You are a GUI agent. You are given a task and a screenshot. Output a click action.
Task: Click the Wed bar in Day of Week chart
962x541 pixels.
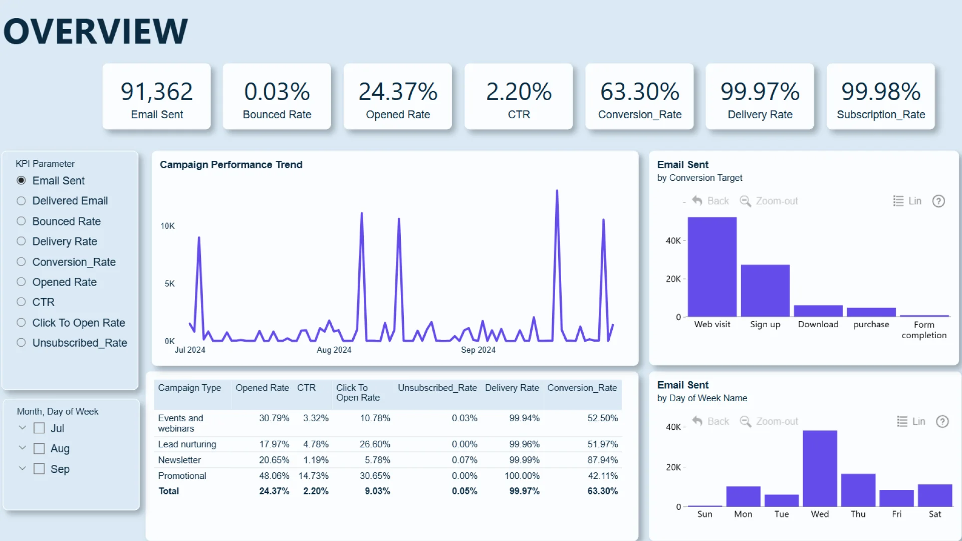point(820,468)
